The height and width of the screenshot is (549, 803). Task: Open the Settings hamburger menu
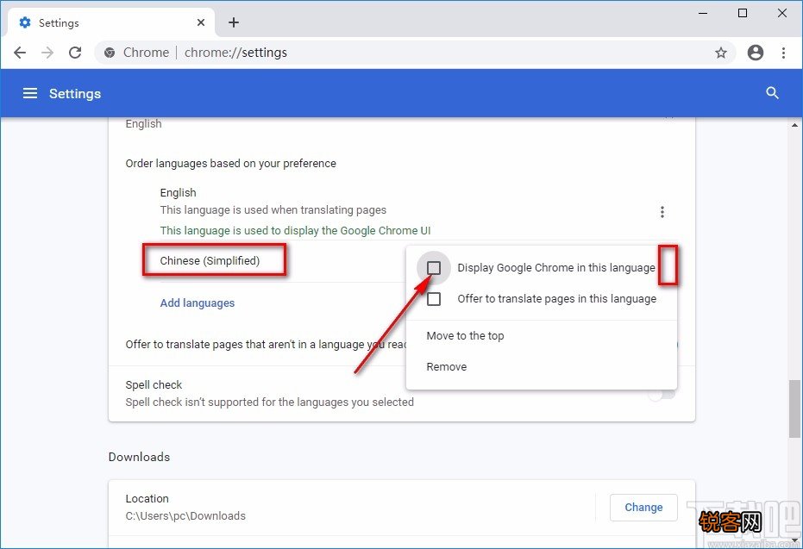click(x=30, y=93)
